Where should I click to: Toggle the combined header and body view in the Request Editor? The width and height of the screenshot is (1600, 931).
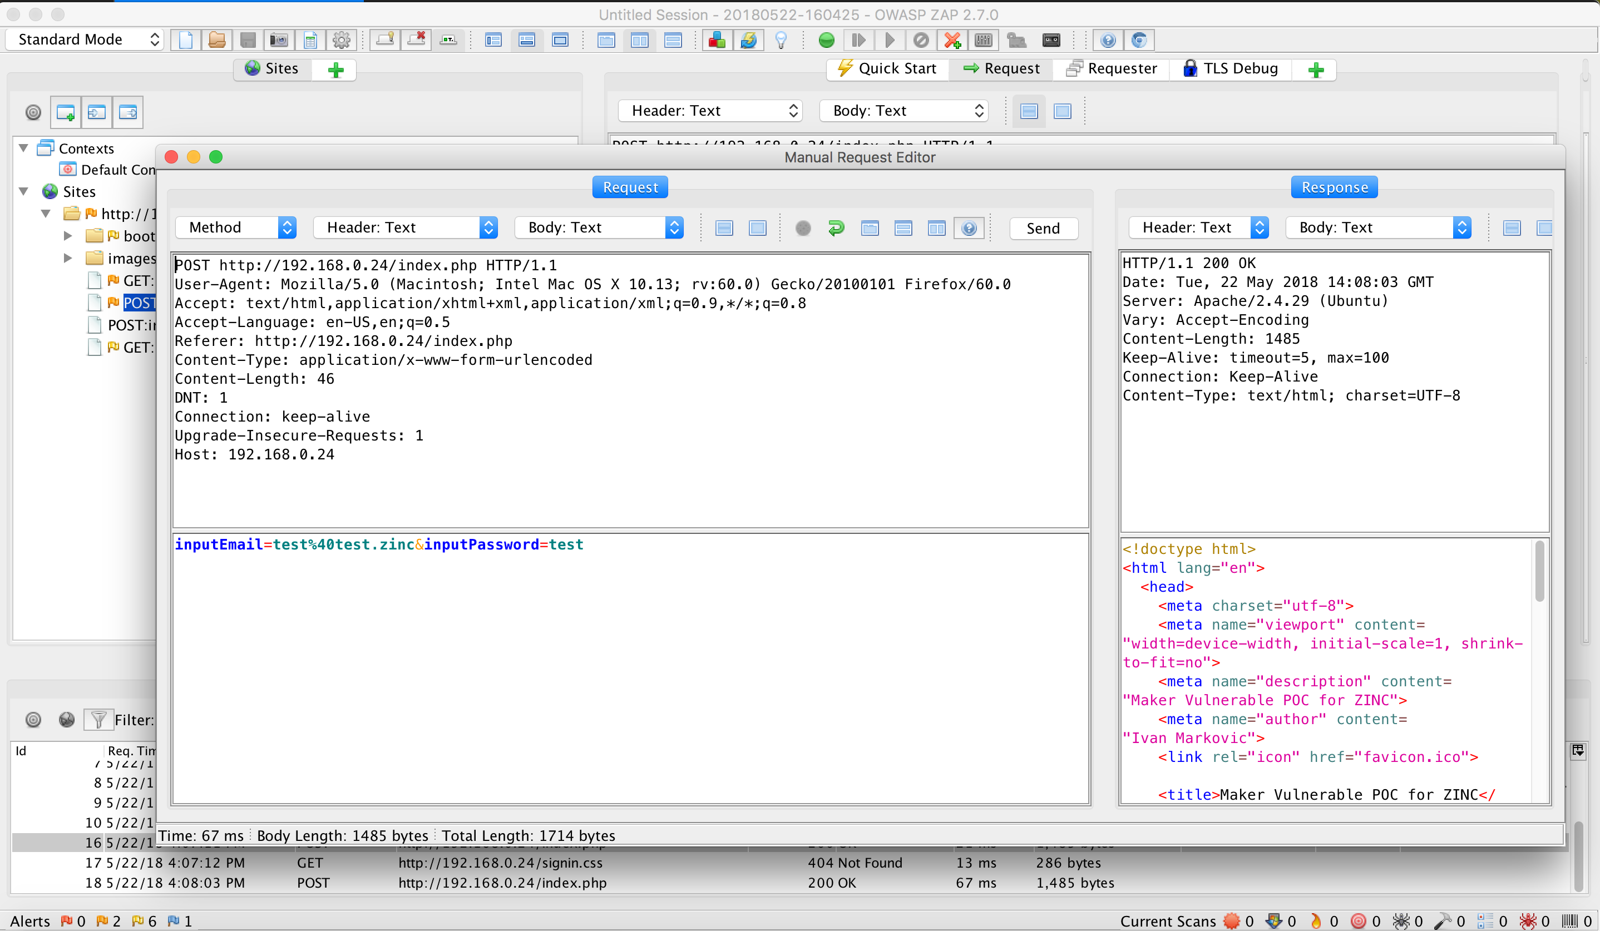tap(758, 228)
